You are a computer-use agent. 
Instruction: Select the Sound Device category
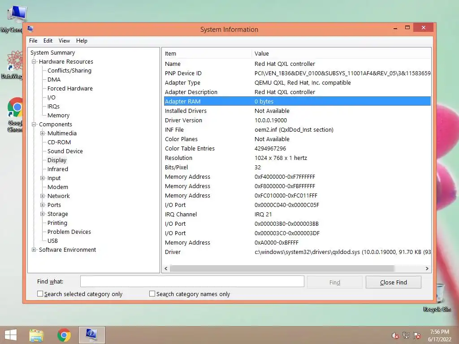65,151
